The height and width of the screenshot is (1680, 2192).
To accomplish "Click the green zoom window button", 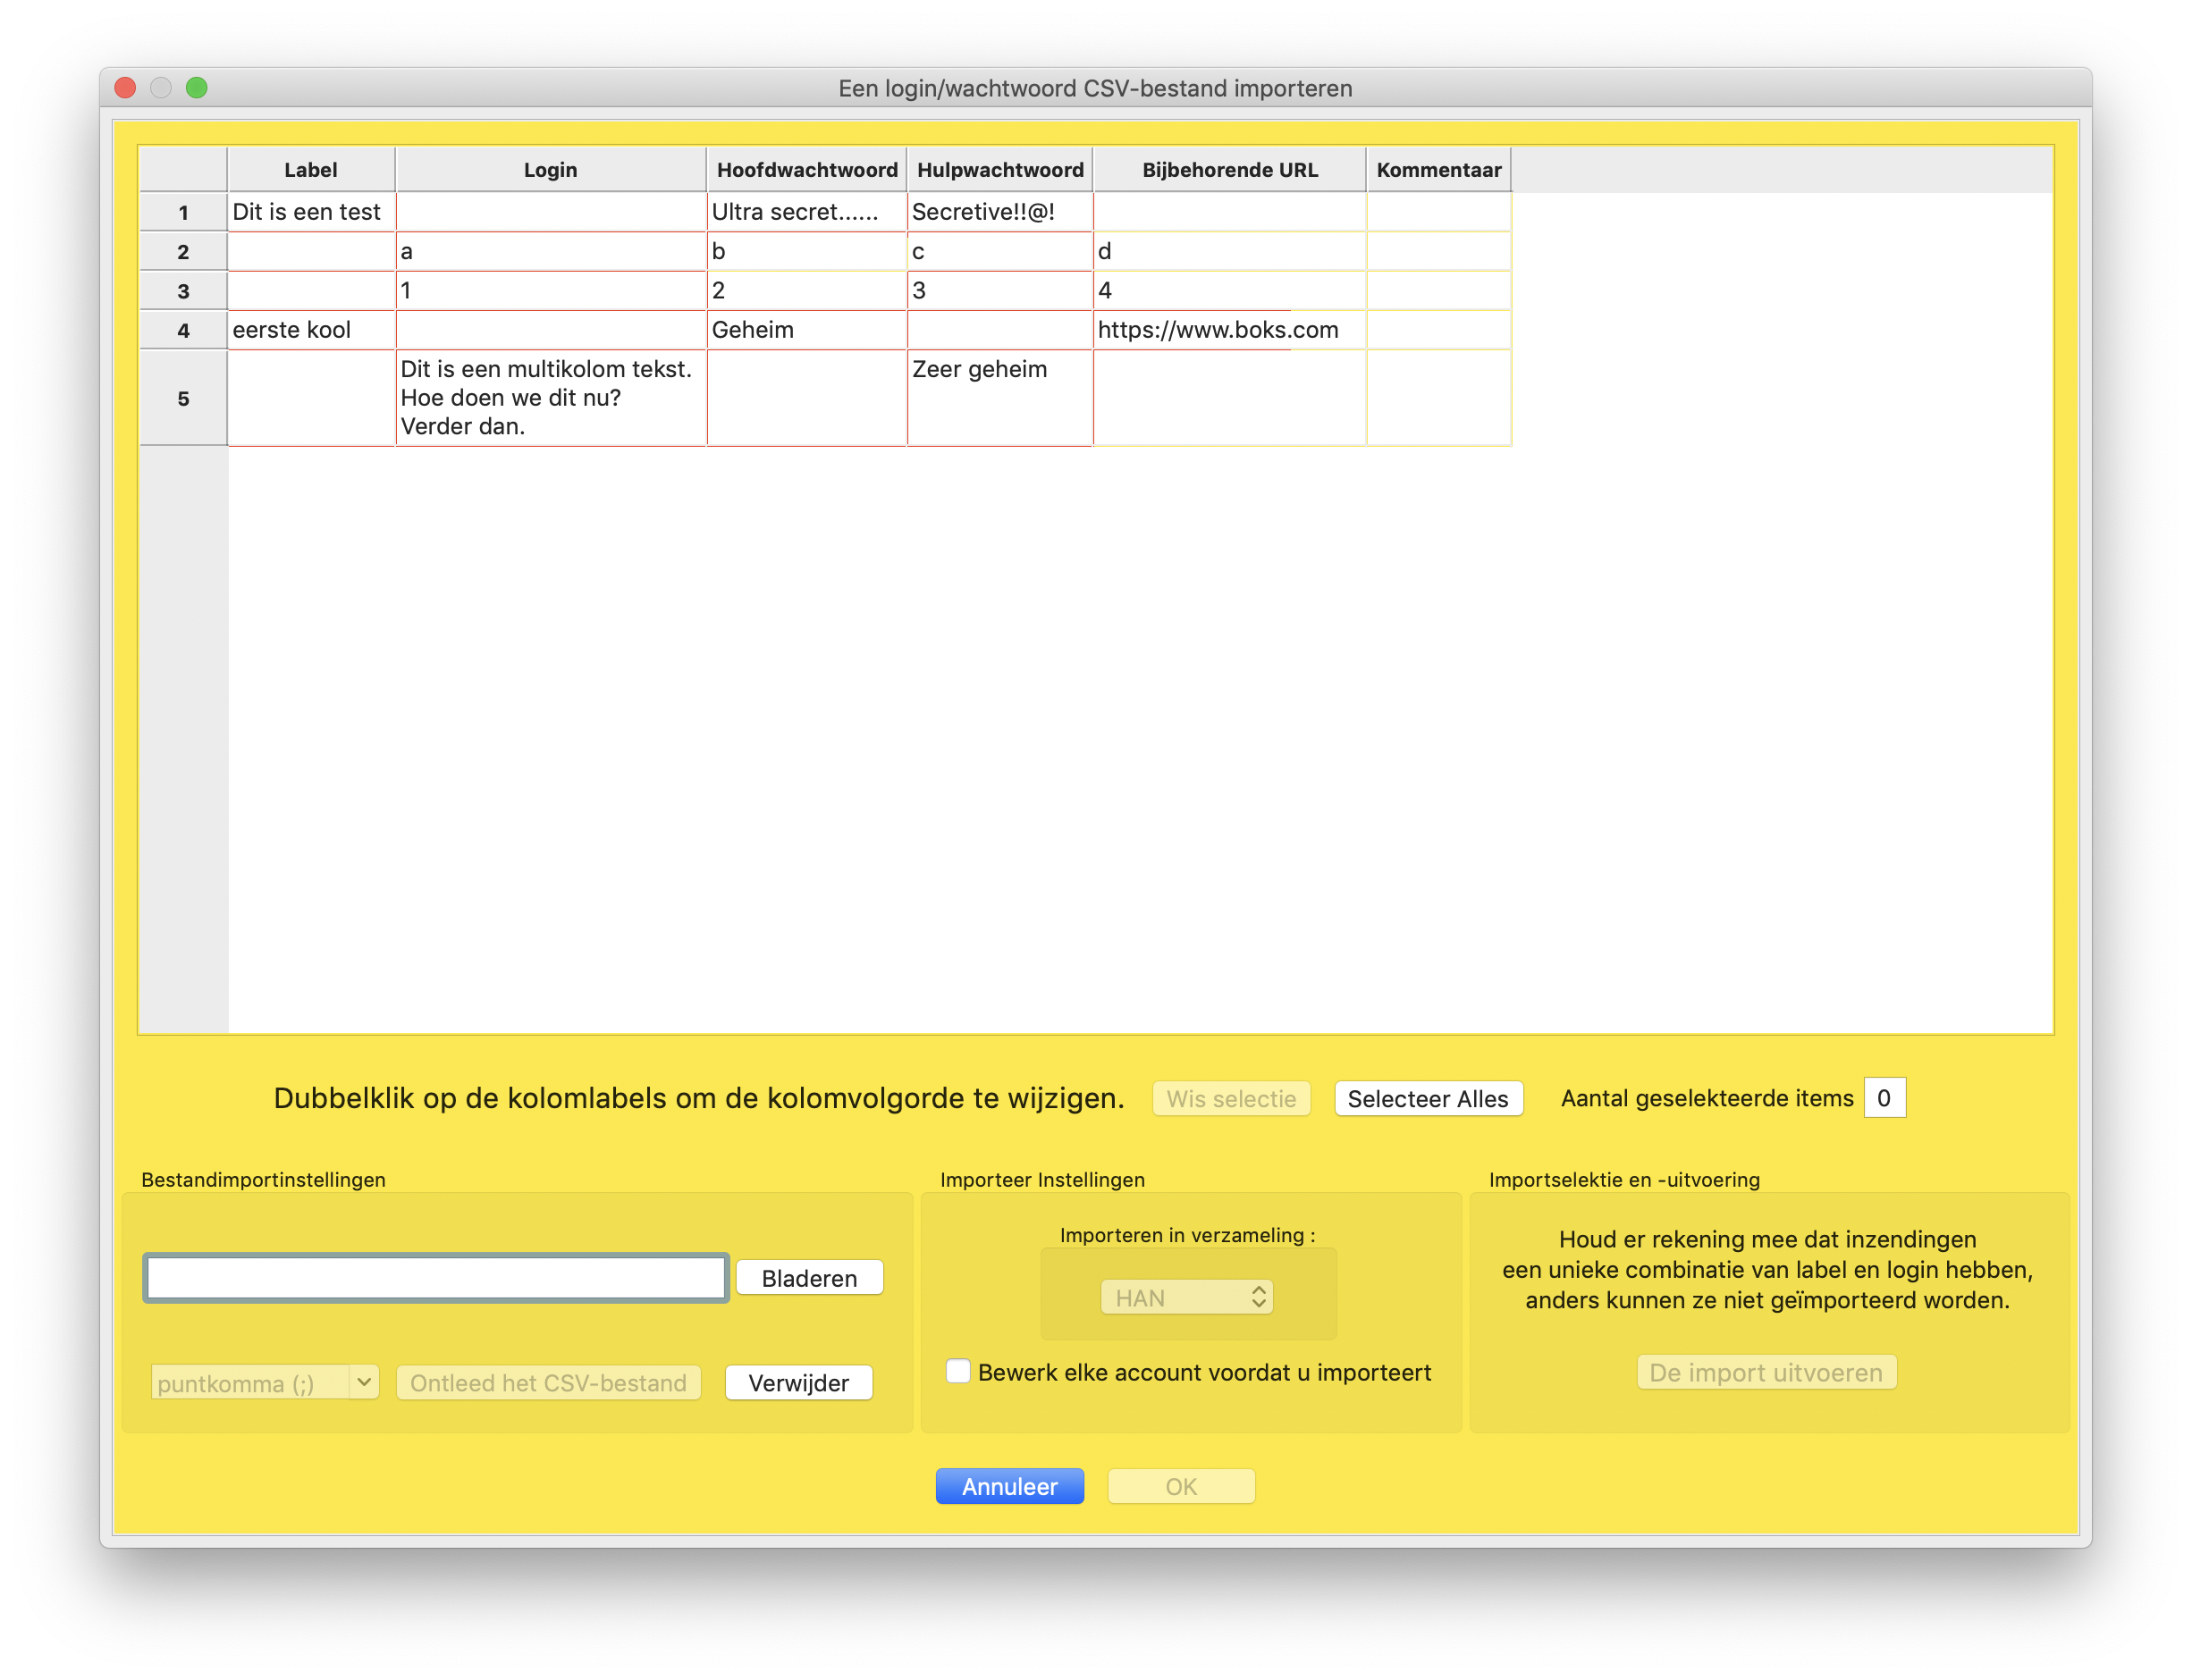I will (x=197, y=88).
